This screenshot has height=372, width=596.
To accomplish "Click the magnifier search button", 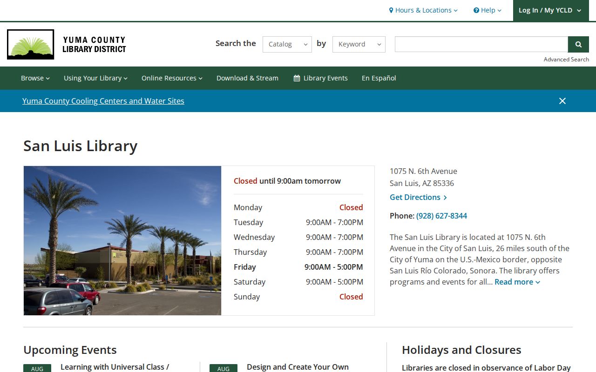I will (578, 44).
